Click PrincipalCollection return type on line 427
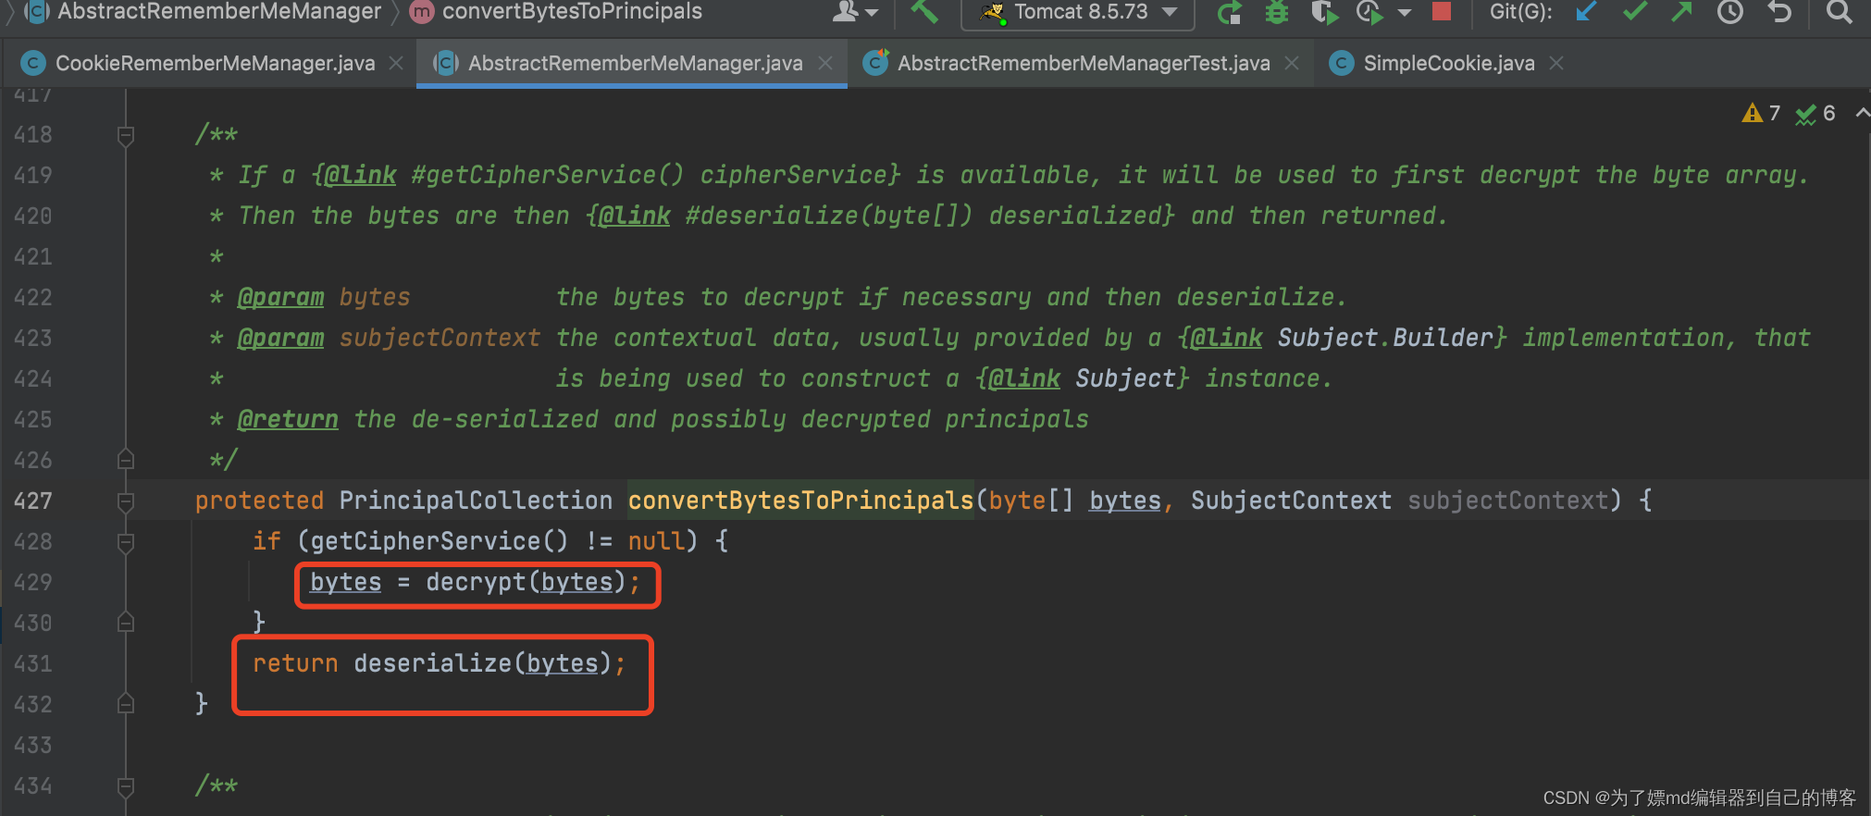The height and width of the screenshot is (816, 1871). [476, 501]
